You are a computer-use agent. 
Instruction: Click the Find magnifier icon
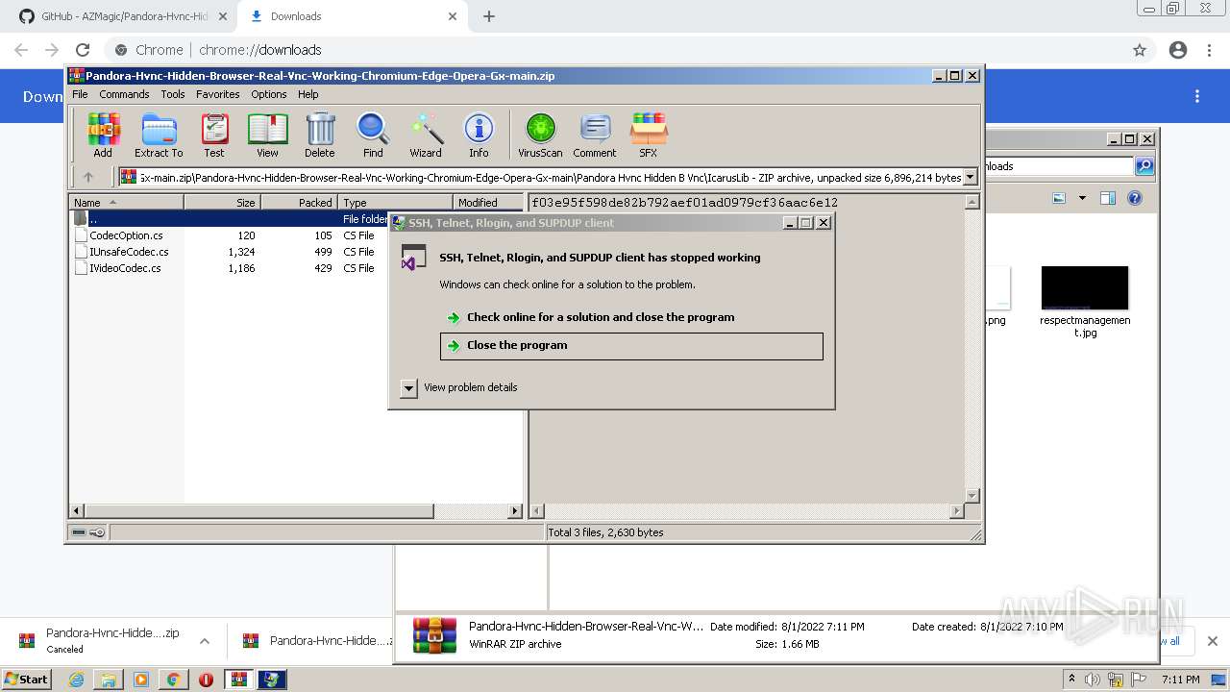coord(373,136)
